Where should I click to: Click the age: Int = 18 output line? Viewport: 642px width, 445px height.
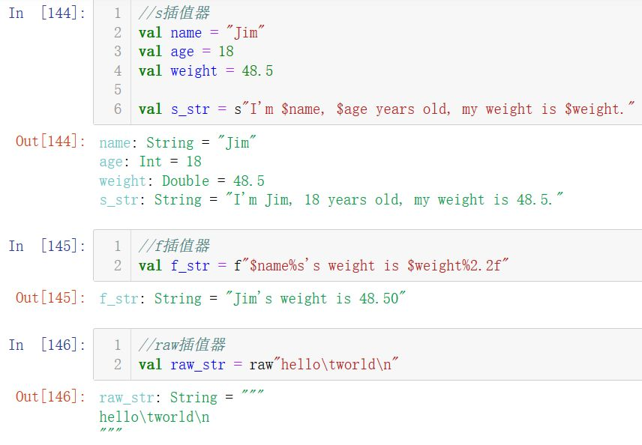pyautogui.click(x=150, y=162)
